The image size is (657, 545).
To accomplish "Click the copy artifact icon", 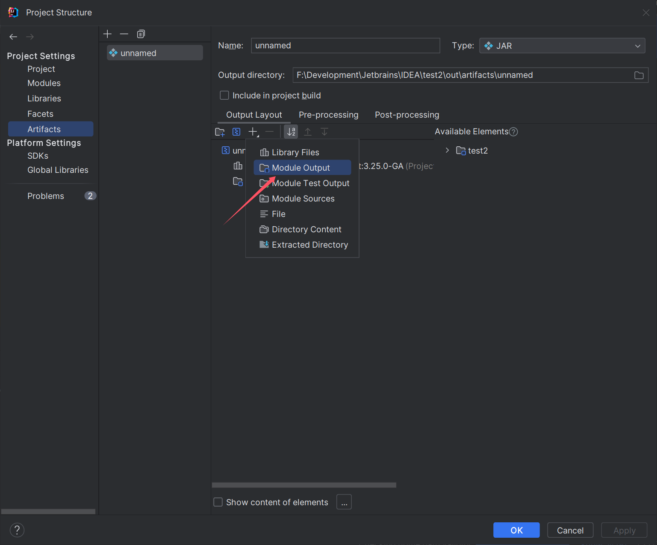I will (x=141, y=34).
